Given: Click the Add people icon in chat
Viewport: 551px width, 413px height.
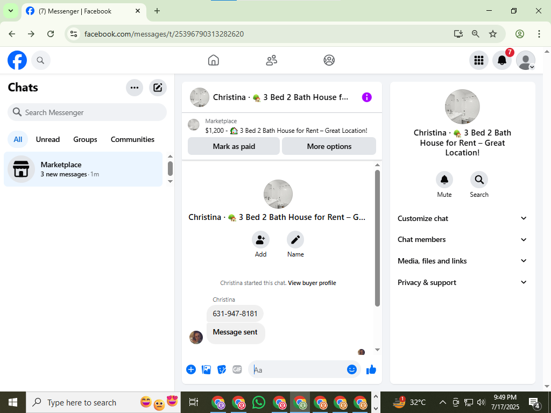Looking at the screenshot, I should pyautogui.click(x=260, y=240).
